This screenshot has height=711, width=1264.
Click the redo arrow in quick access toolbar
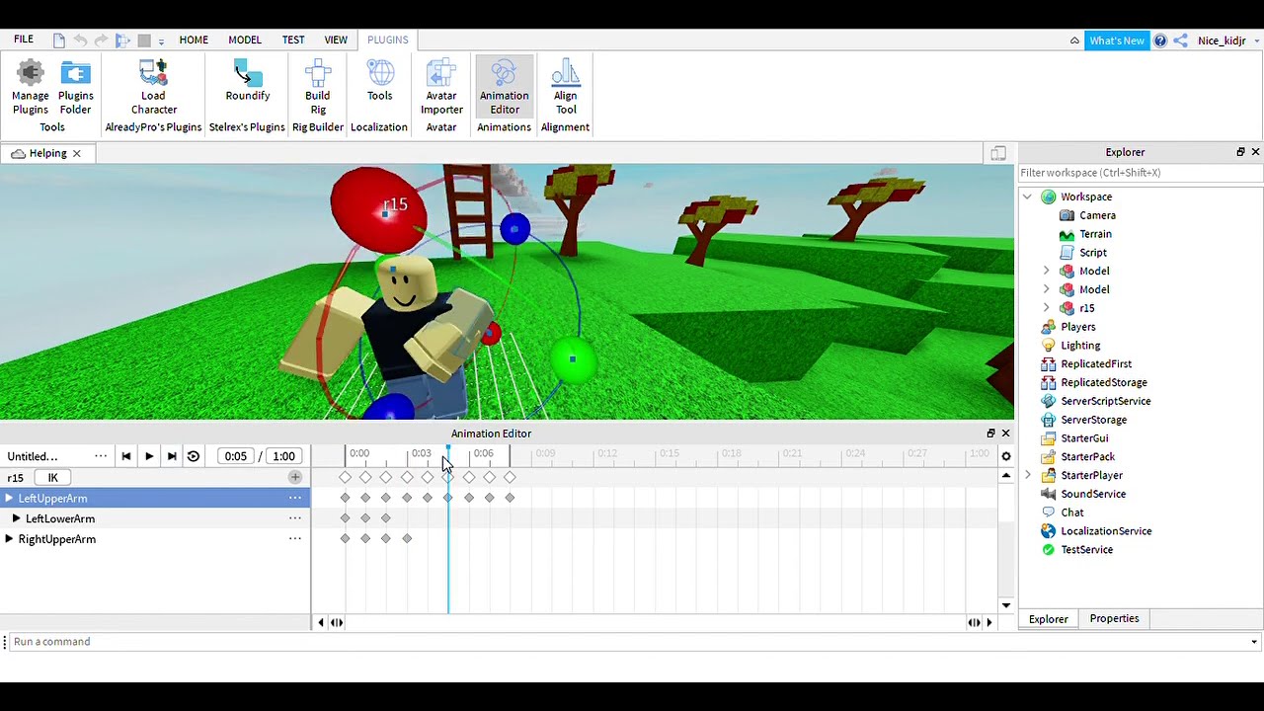click(101, 40)
